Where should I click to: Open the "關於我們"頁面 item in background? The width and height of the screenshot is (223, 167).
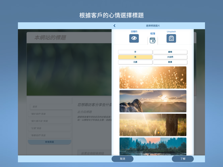(x=50, y=114)
